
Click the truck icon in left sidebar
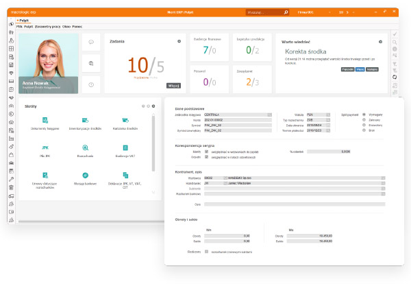11,196
